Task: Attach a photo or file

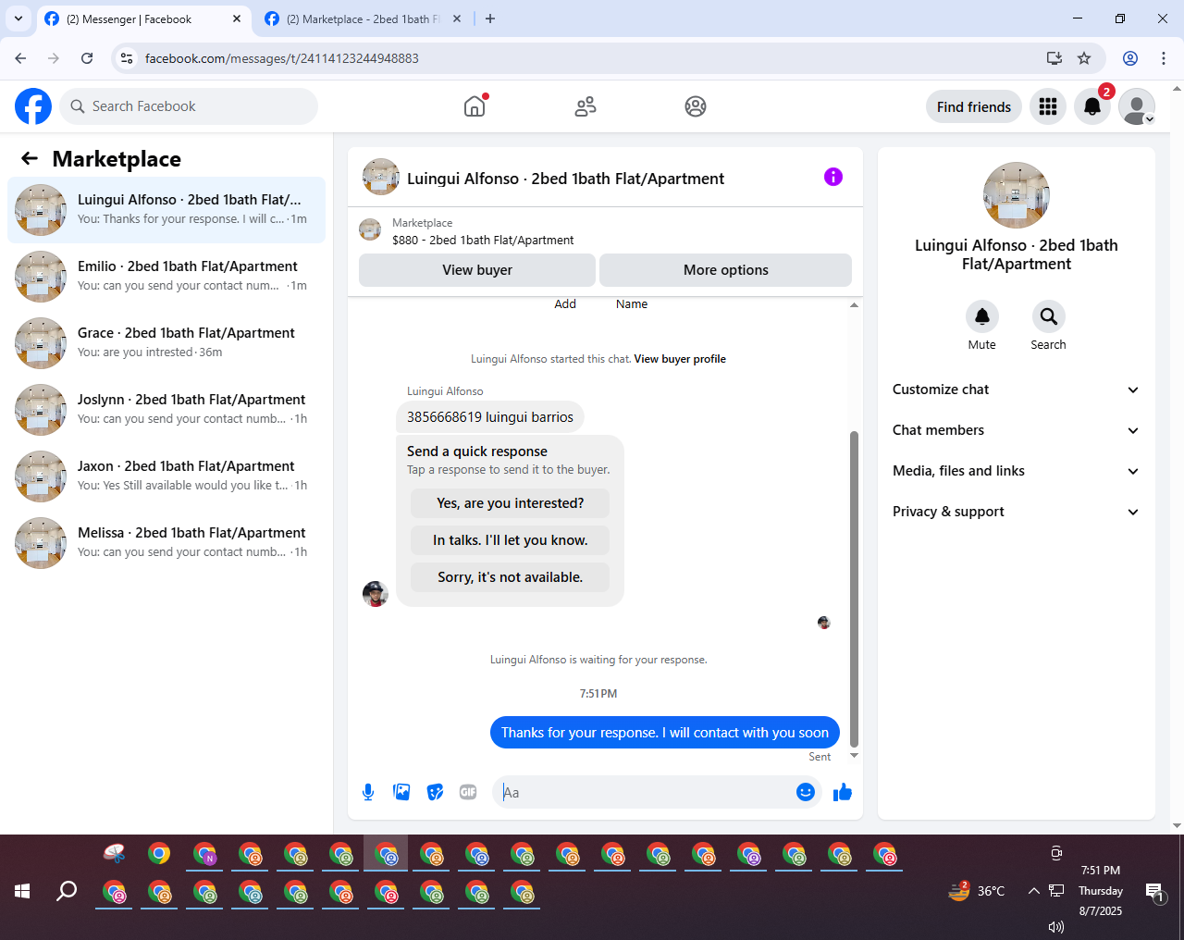Action: point(401,792)
